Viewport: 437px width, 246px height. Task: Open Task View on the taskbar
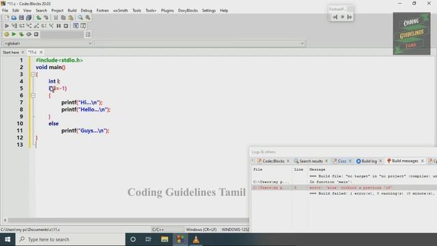[x=148, y=239]
